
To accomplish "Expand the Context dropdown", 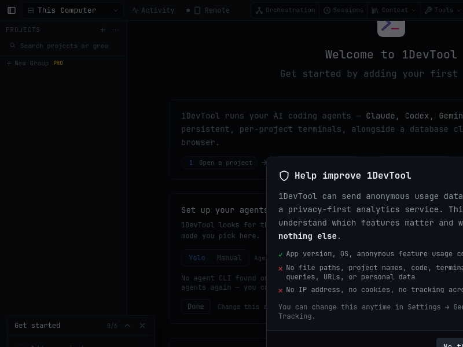I will pyautogui.click(x=394, y=10).
